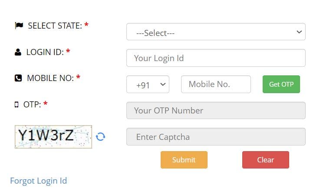Click the Enter Captcha text box
Viewport: 310px width, 191px height.
216,137
